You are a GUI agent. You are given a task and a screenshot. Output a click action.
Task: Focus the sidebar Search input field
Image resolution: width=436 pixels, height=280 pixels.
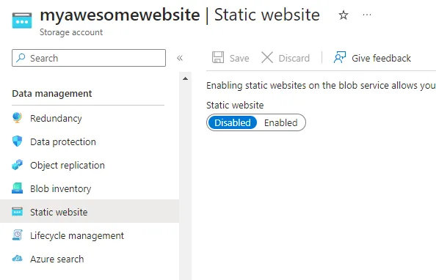[x=89, y=58]
